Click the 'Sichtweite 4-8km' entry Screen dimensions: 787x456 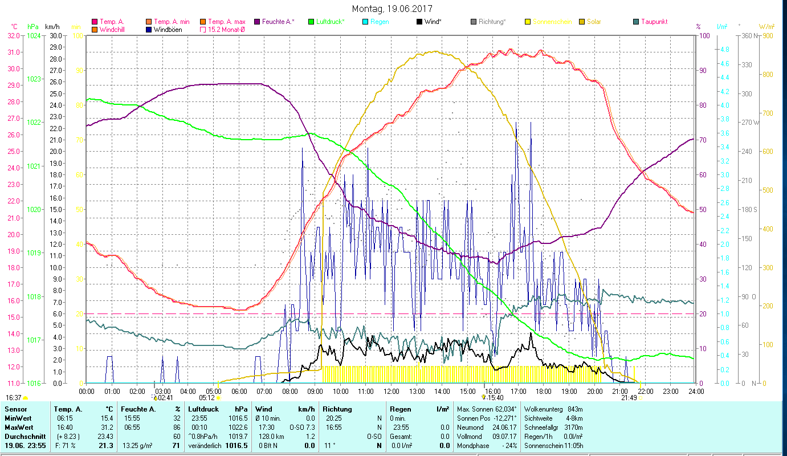[554, 418]
